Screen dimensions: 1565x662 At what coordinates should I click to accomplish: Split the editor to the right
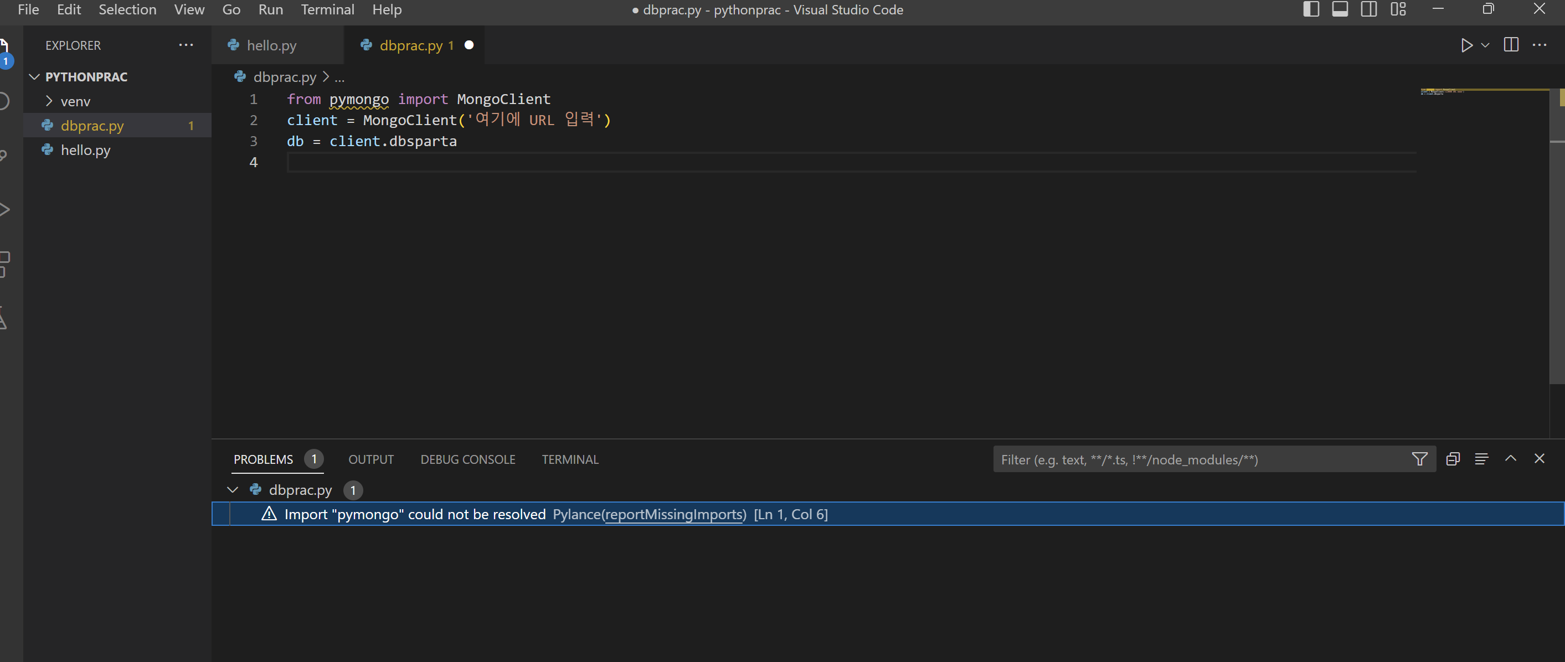[1511, 45]
